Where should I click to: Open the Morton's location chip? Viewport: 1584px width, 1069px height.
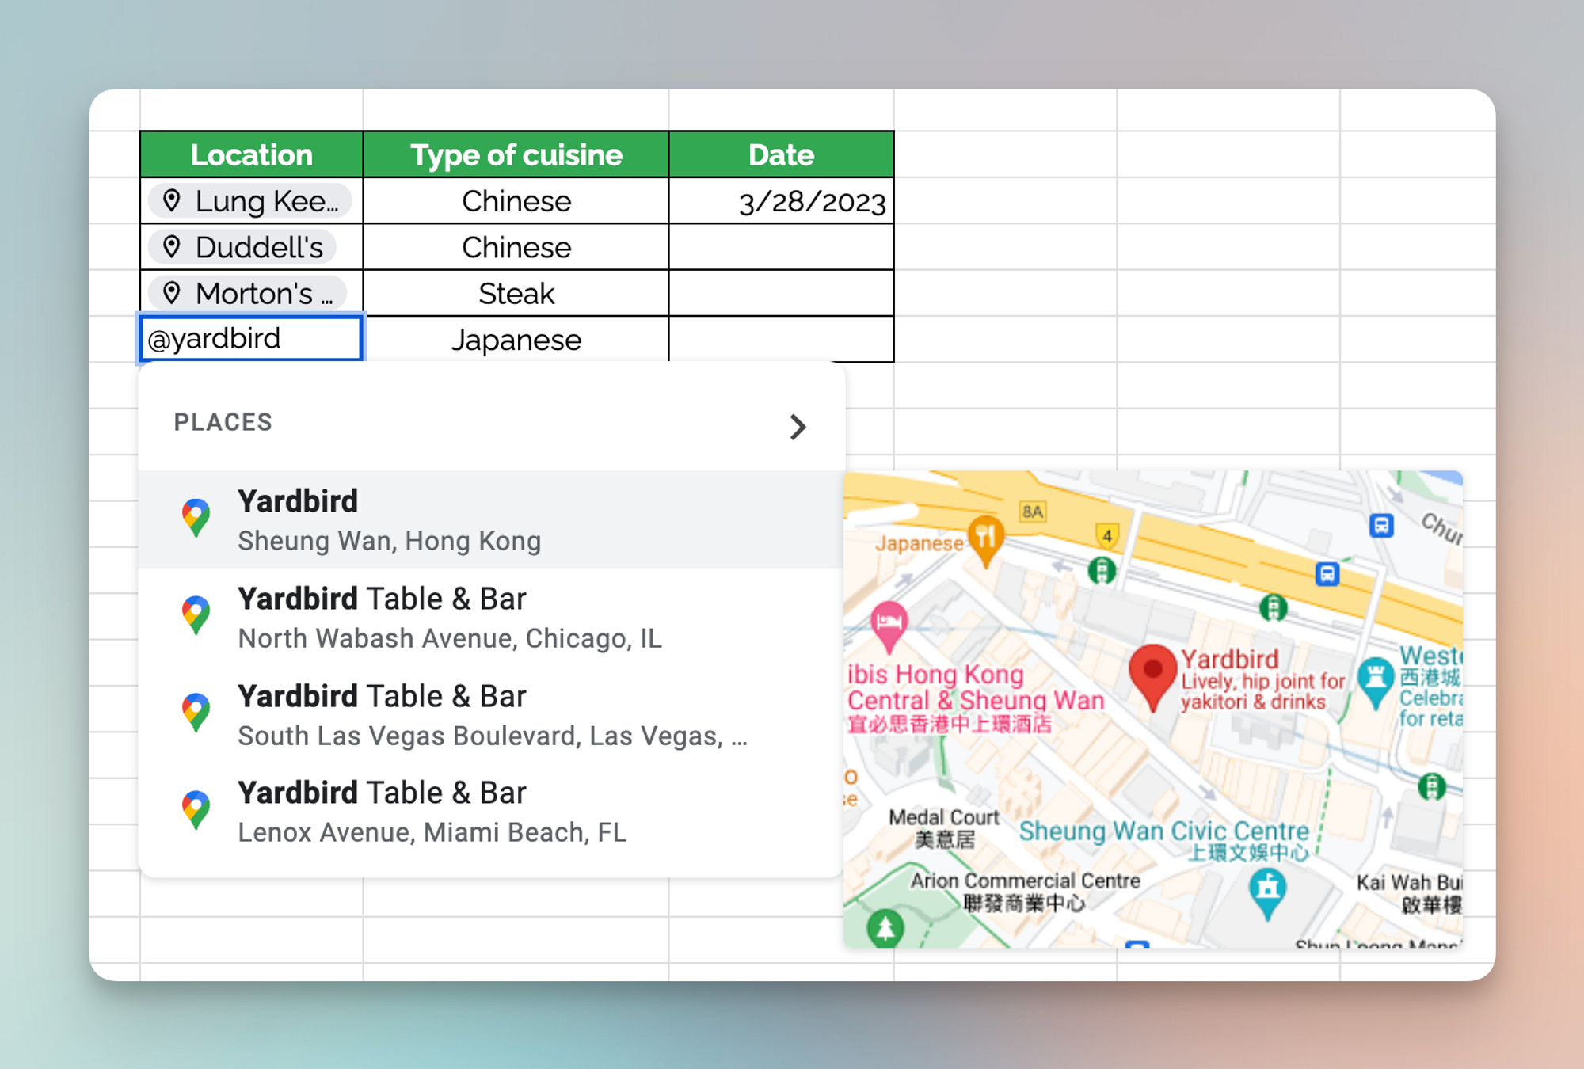coord(247,293)
